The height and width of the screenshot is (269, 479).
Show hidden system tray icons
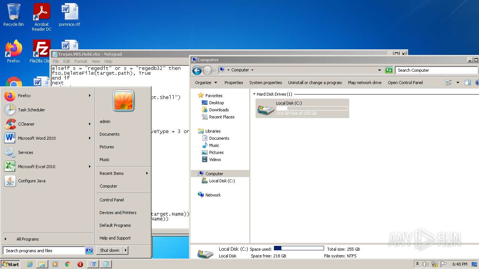coord(418,264)
